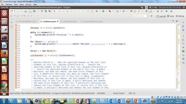Open the External Tools dropdown arrow
The width and height of the screenshot is (186, 104).
point(113,11)
